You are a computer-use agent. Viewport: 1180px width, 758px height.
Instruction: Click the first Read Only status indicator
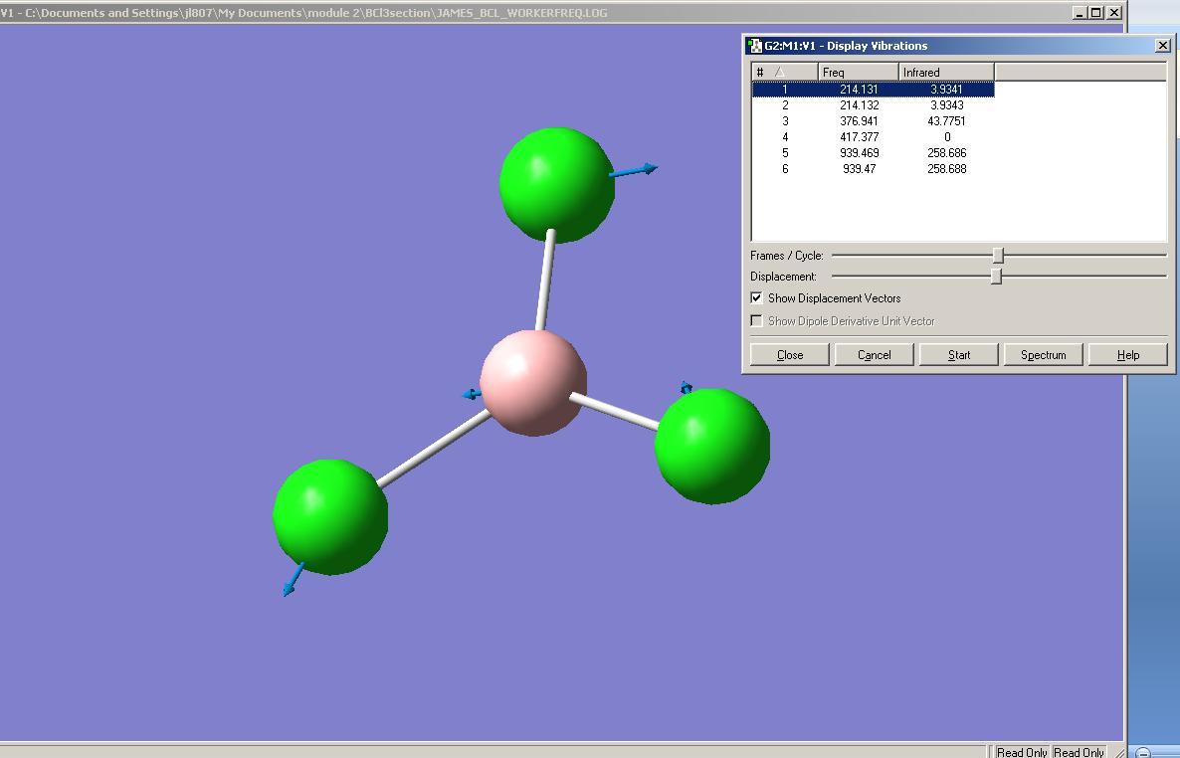tap(1021, 752)
